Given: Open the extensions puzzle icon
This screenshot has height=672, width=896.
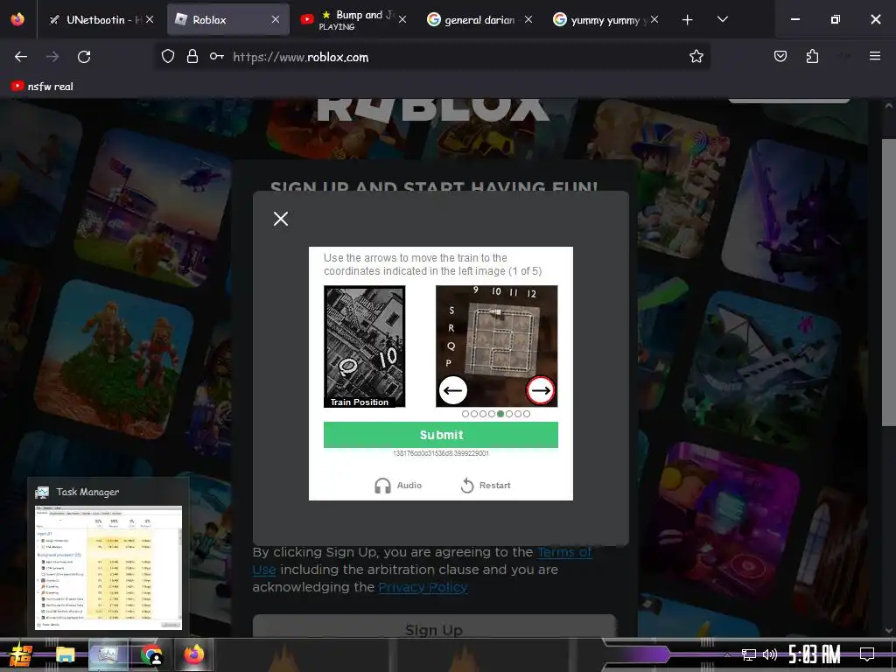Looking at the screenshot, I should coord(812,56).
